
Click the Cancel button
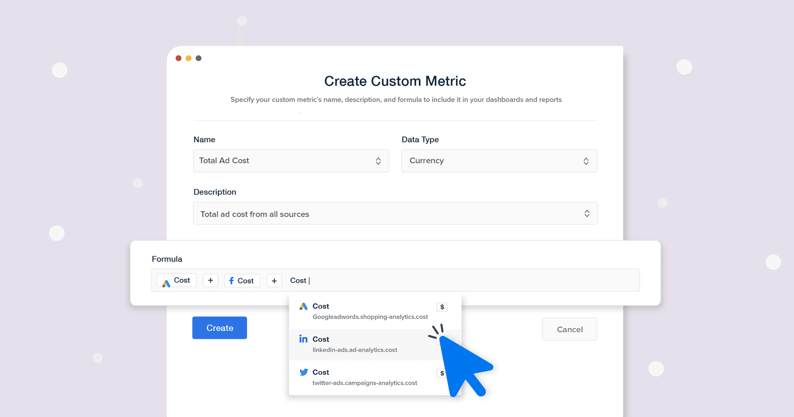pos(569,329)
